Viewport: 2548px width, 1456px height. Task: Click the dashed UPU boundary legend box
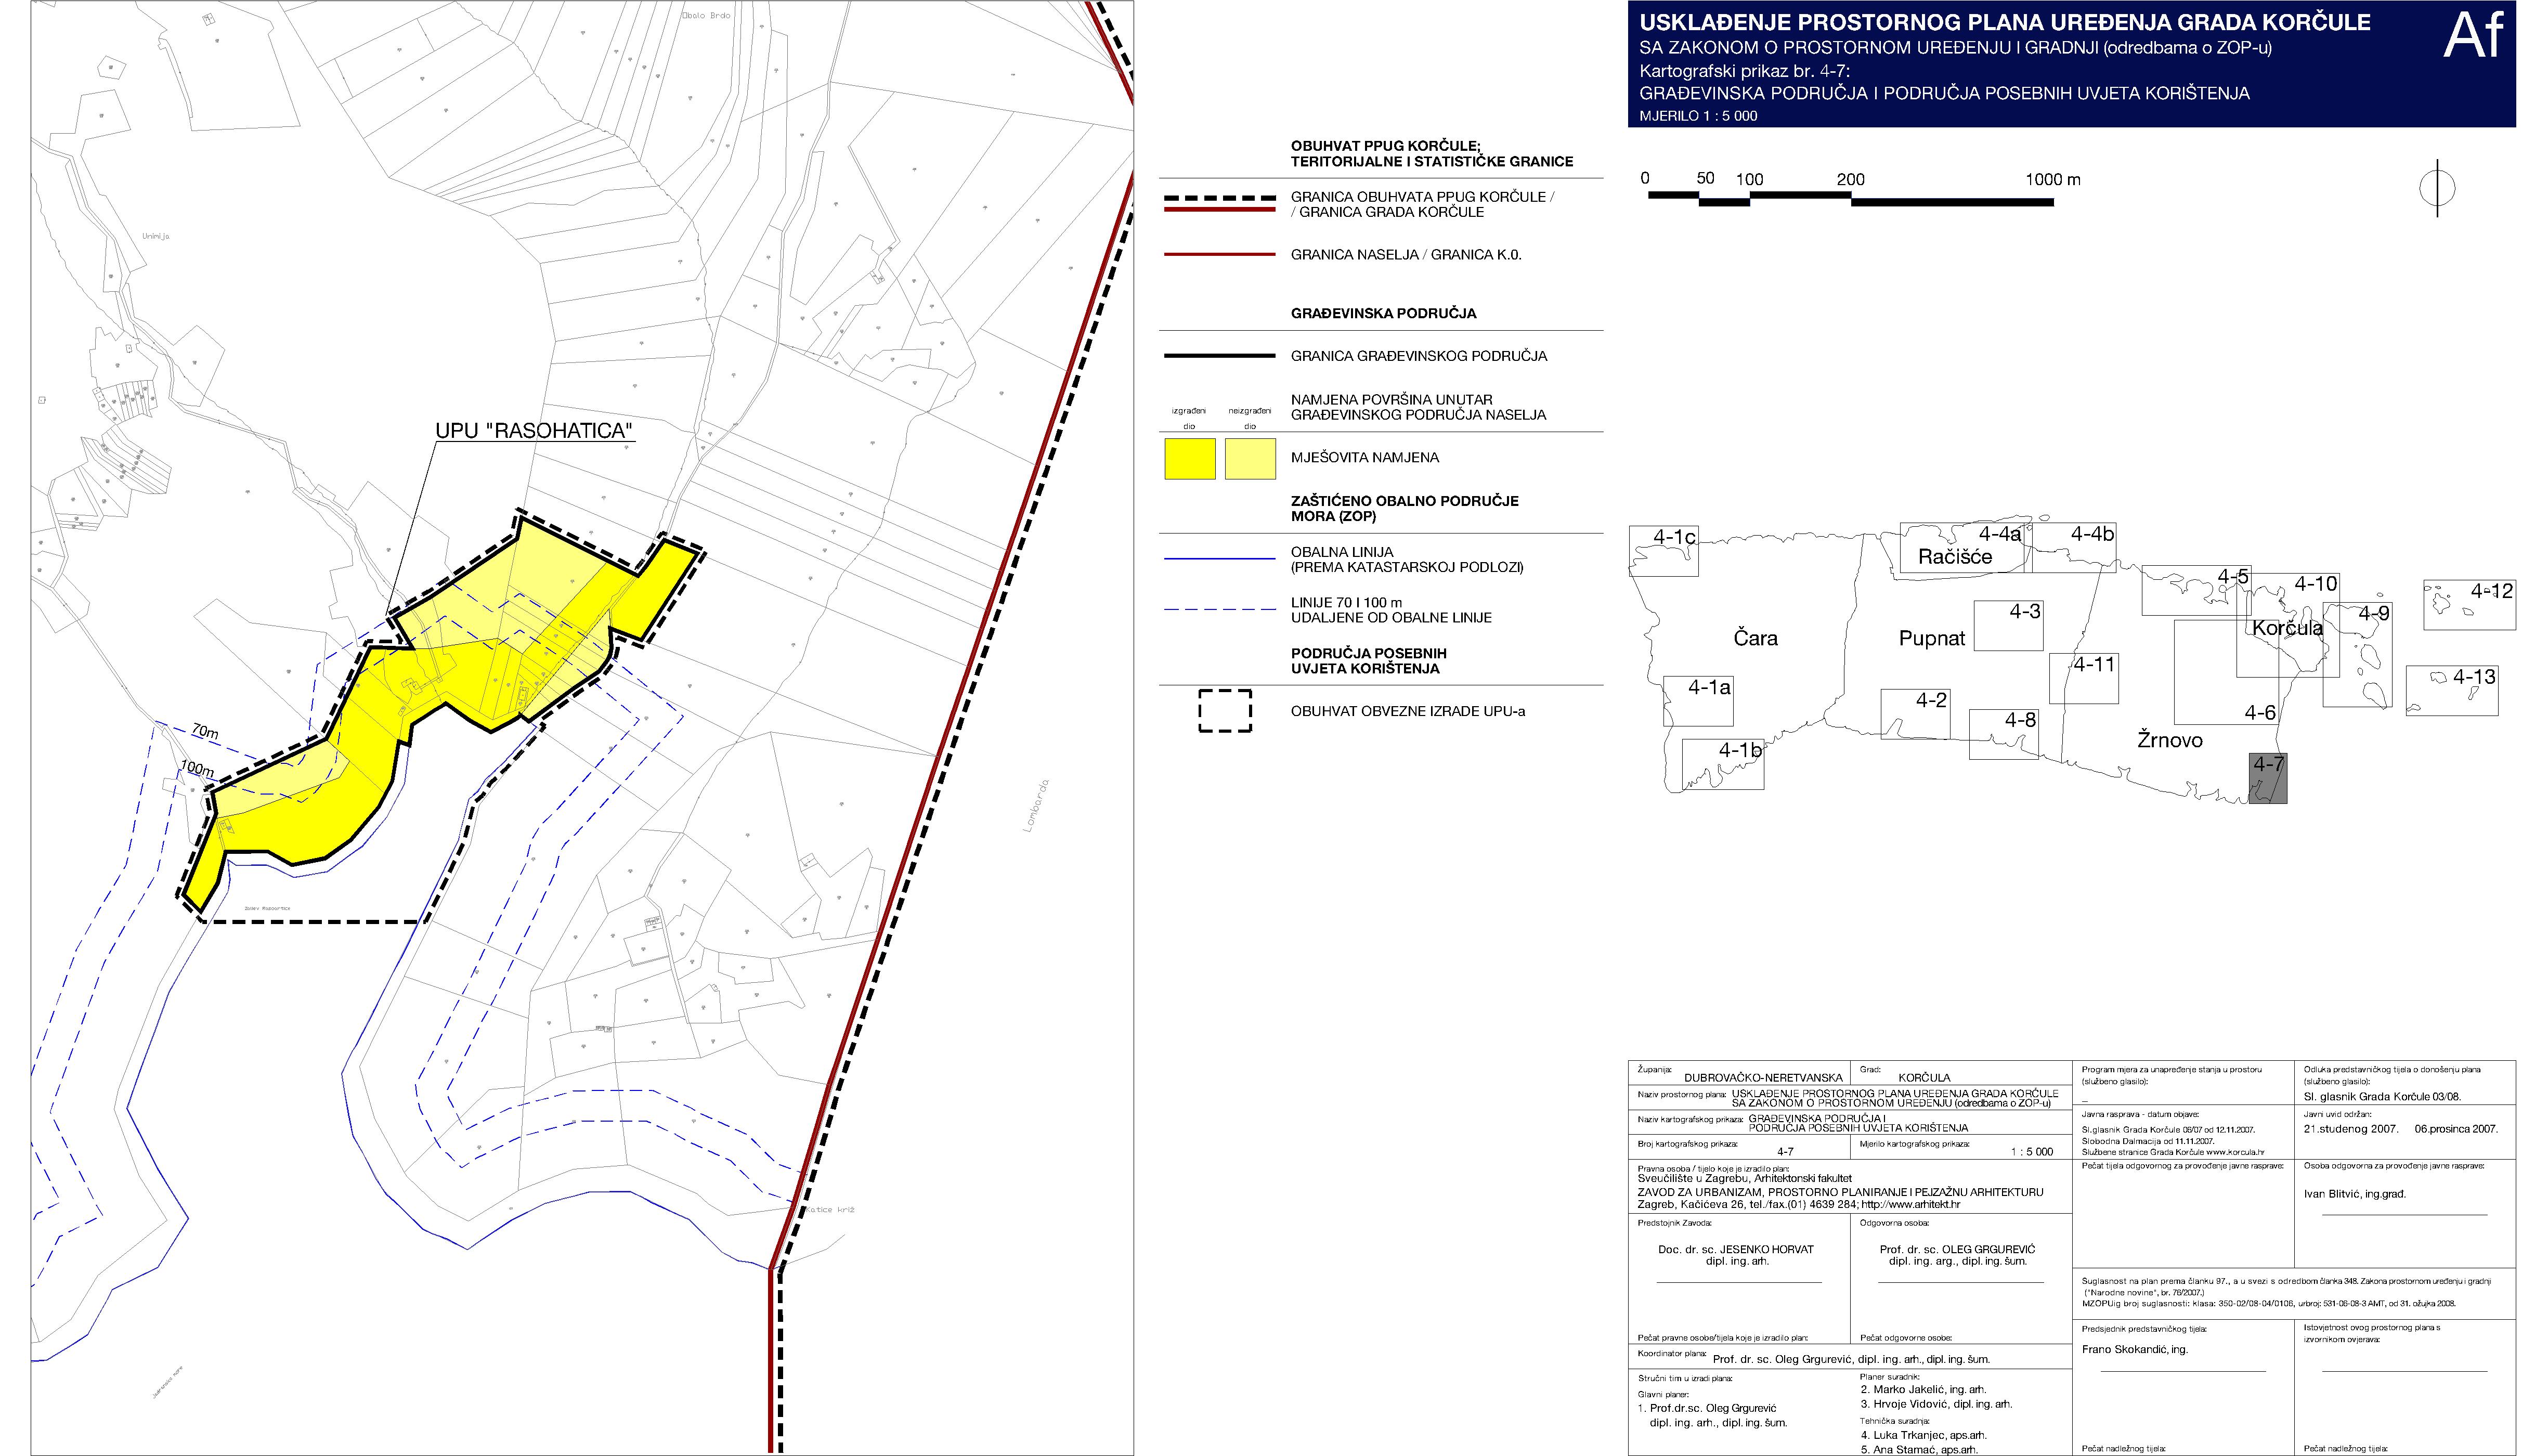pos(1224,711)
